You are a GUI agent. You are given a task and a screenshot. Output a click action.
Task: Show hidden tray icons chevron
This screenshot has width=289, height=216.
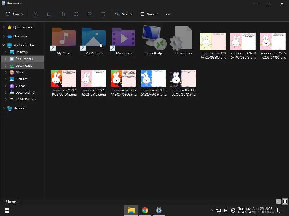pos(212,210)
